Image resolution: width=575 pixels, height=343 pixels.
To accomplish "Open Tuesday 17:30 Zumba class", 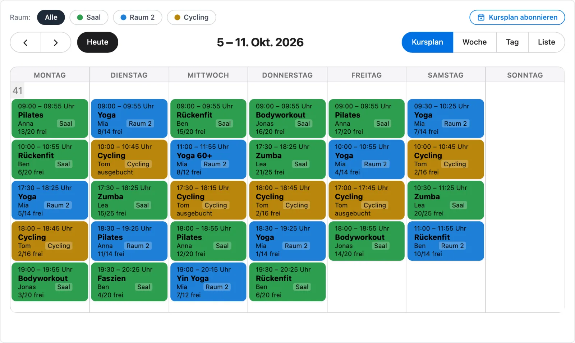I will pos(129,200).
